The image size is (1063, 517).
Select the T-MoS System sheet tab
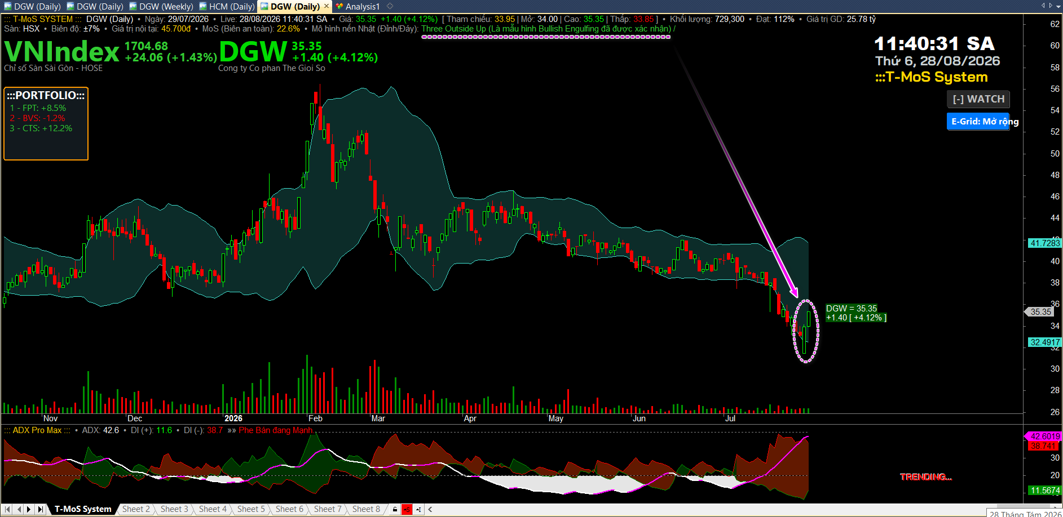(x=83, y=509)
